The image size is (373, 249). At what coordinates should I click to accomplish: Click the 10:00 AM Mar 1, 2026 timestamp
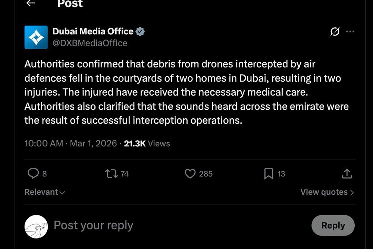point(70,144)
